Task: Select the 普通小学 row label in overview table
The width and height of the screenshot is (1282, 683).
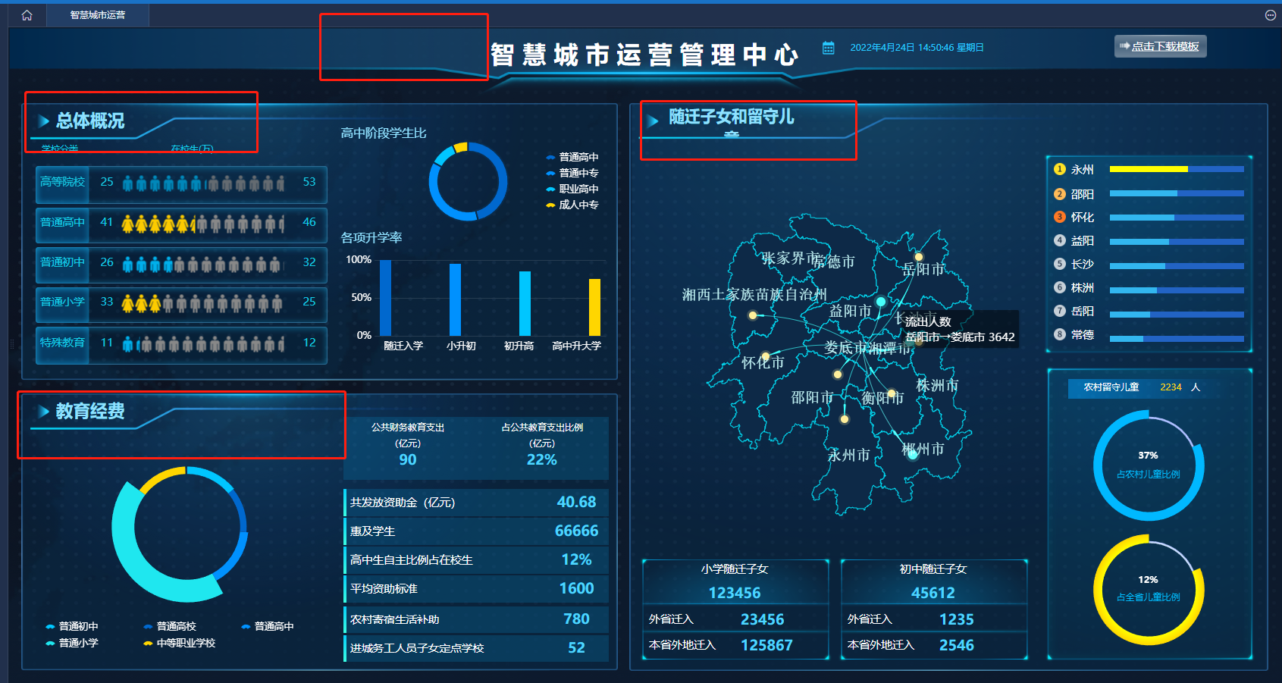Action: coord(62,302)
